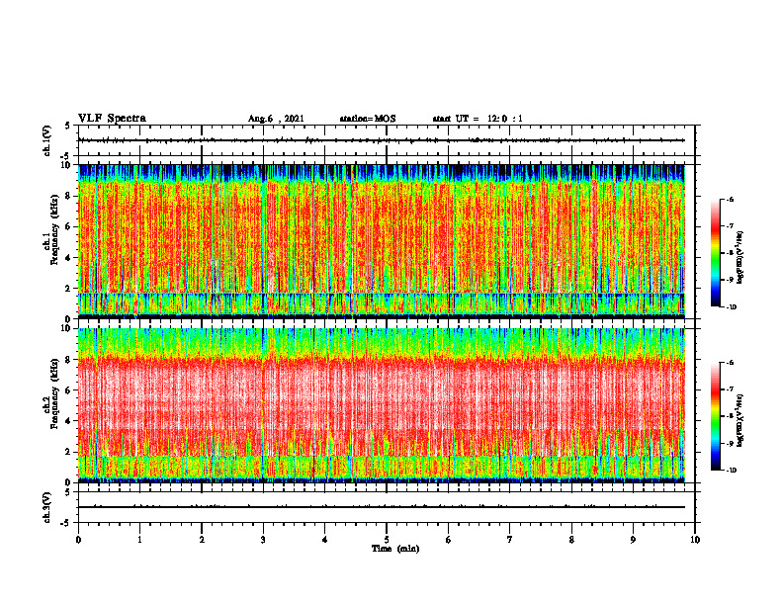Screen dimensions: 783x605
Task: Click the time axis tick label "9"
Action: 633,540
